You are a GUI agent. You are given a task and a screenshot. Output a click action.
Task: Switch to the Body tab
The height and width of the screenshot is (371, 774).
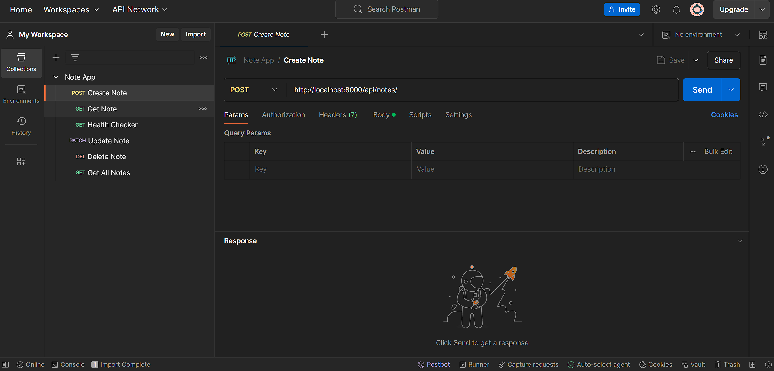(x=384, y=115)
